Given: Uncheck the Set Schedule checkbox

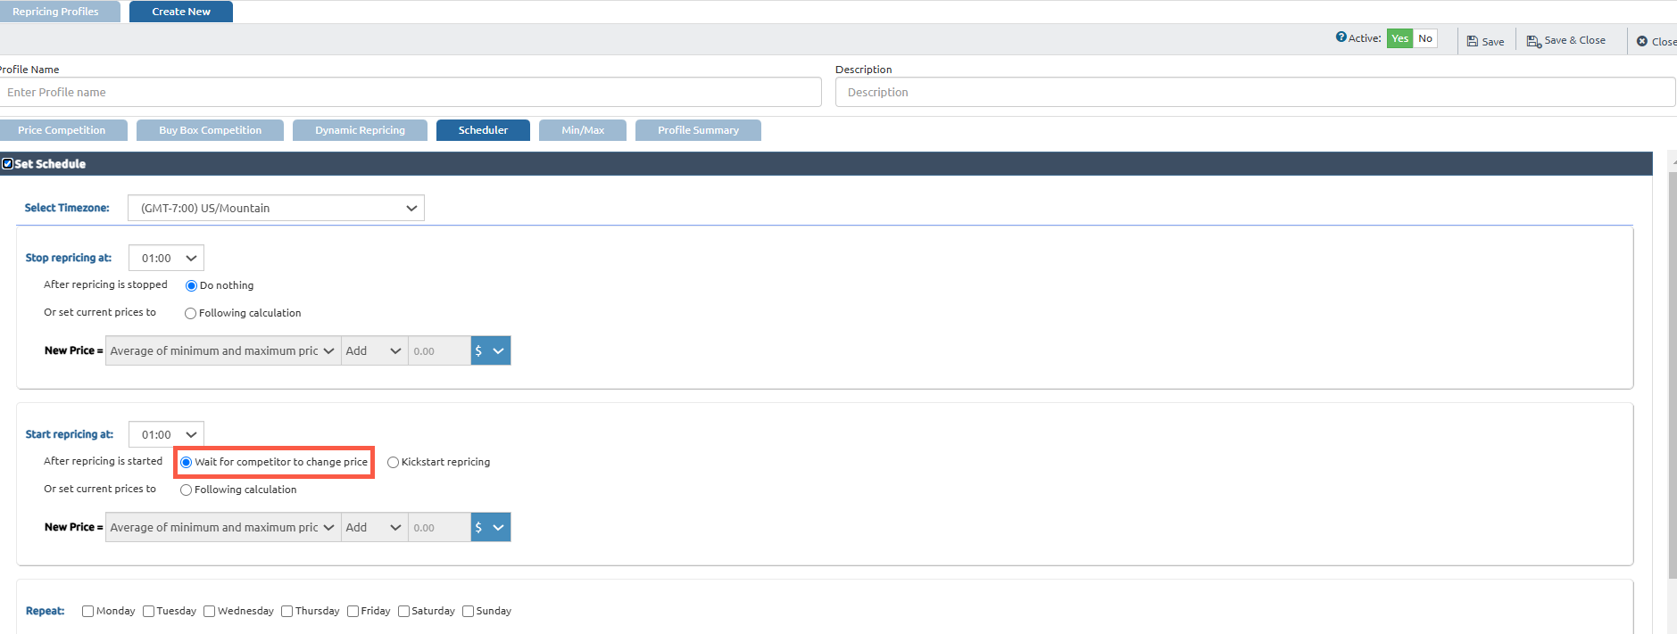Looking at the screenshot, I should point(8,164).
